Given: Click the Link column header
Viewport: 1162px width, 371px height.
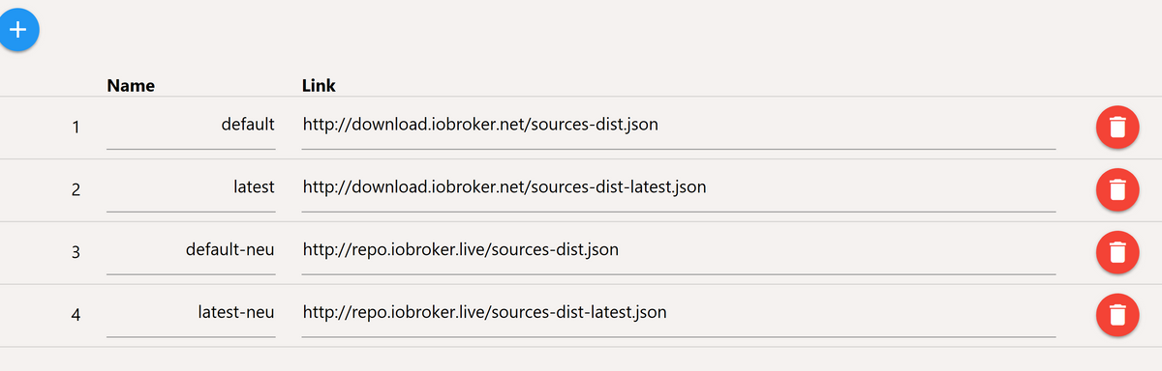Looking at the screenshot, I should point(319,85).
